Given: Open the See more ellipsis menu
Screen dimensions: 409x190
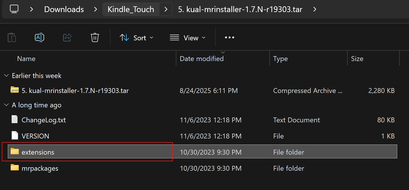Looking at the screenshot, I should pos(230,38).
